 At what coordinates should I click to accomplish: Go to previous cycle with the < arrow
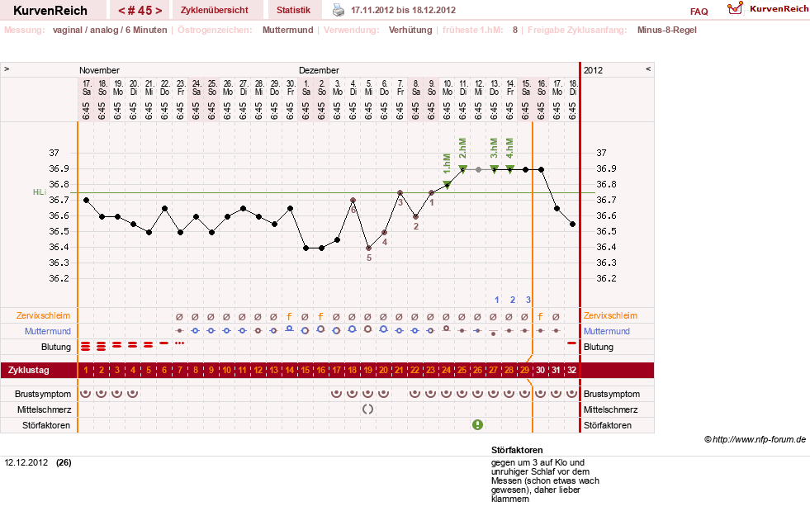(x=121, y=11)
